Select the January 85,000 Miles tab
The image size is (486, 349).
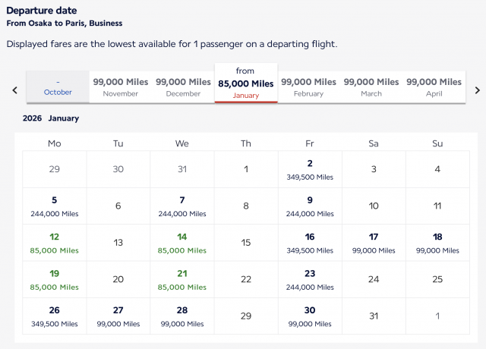pos(246,83)
